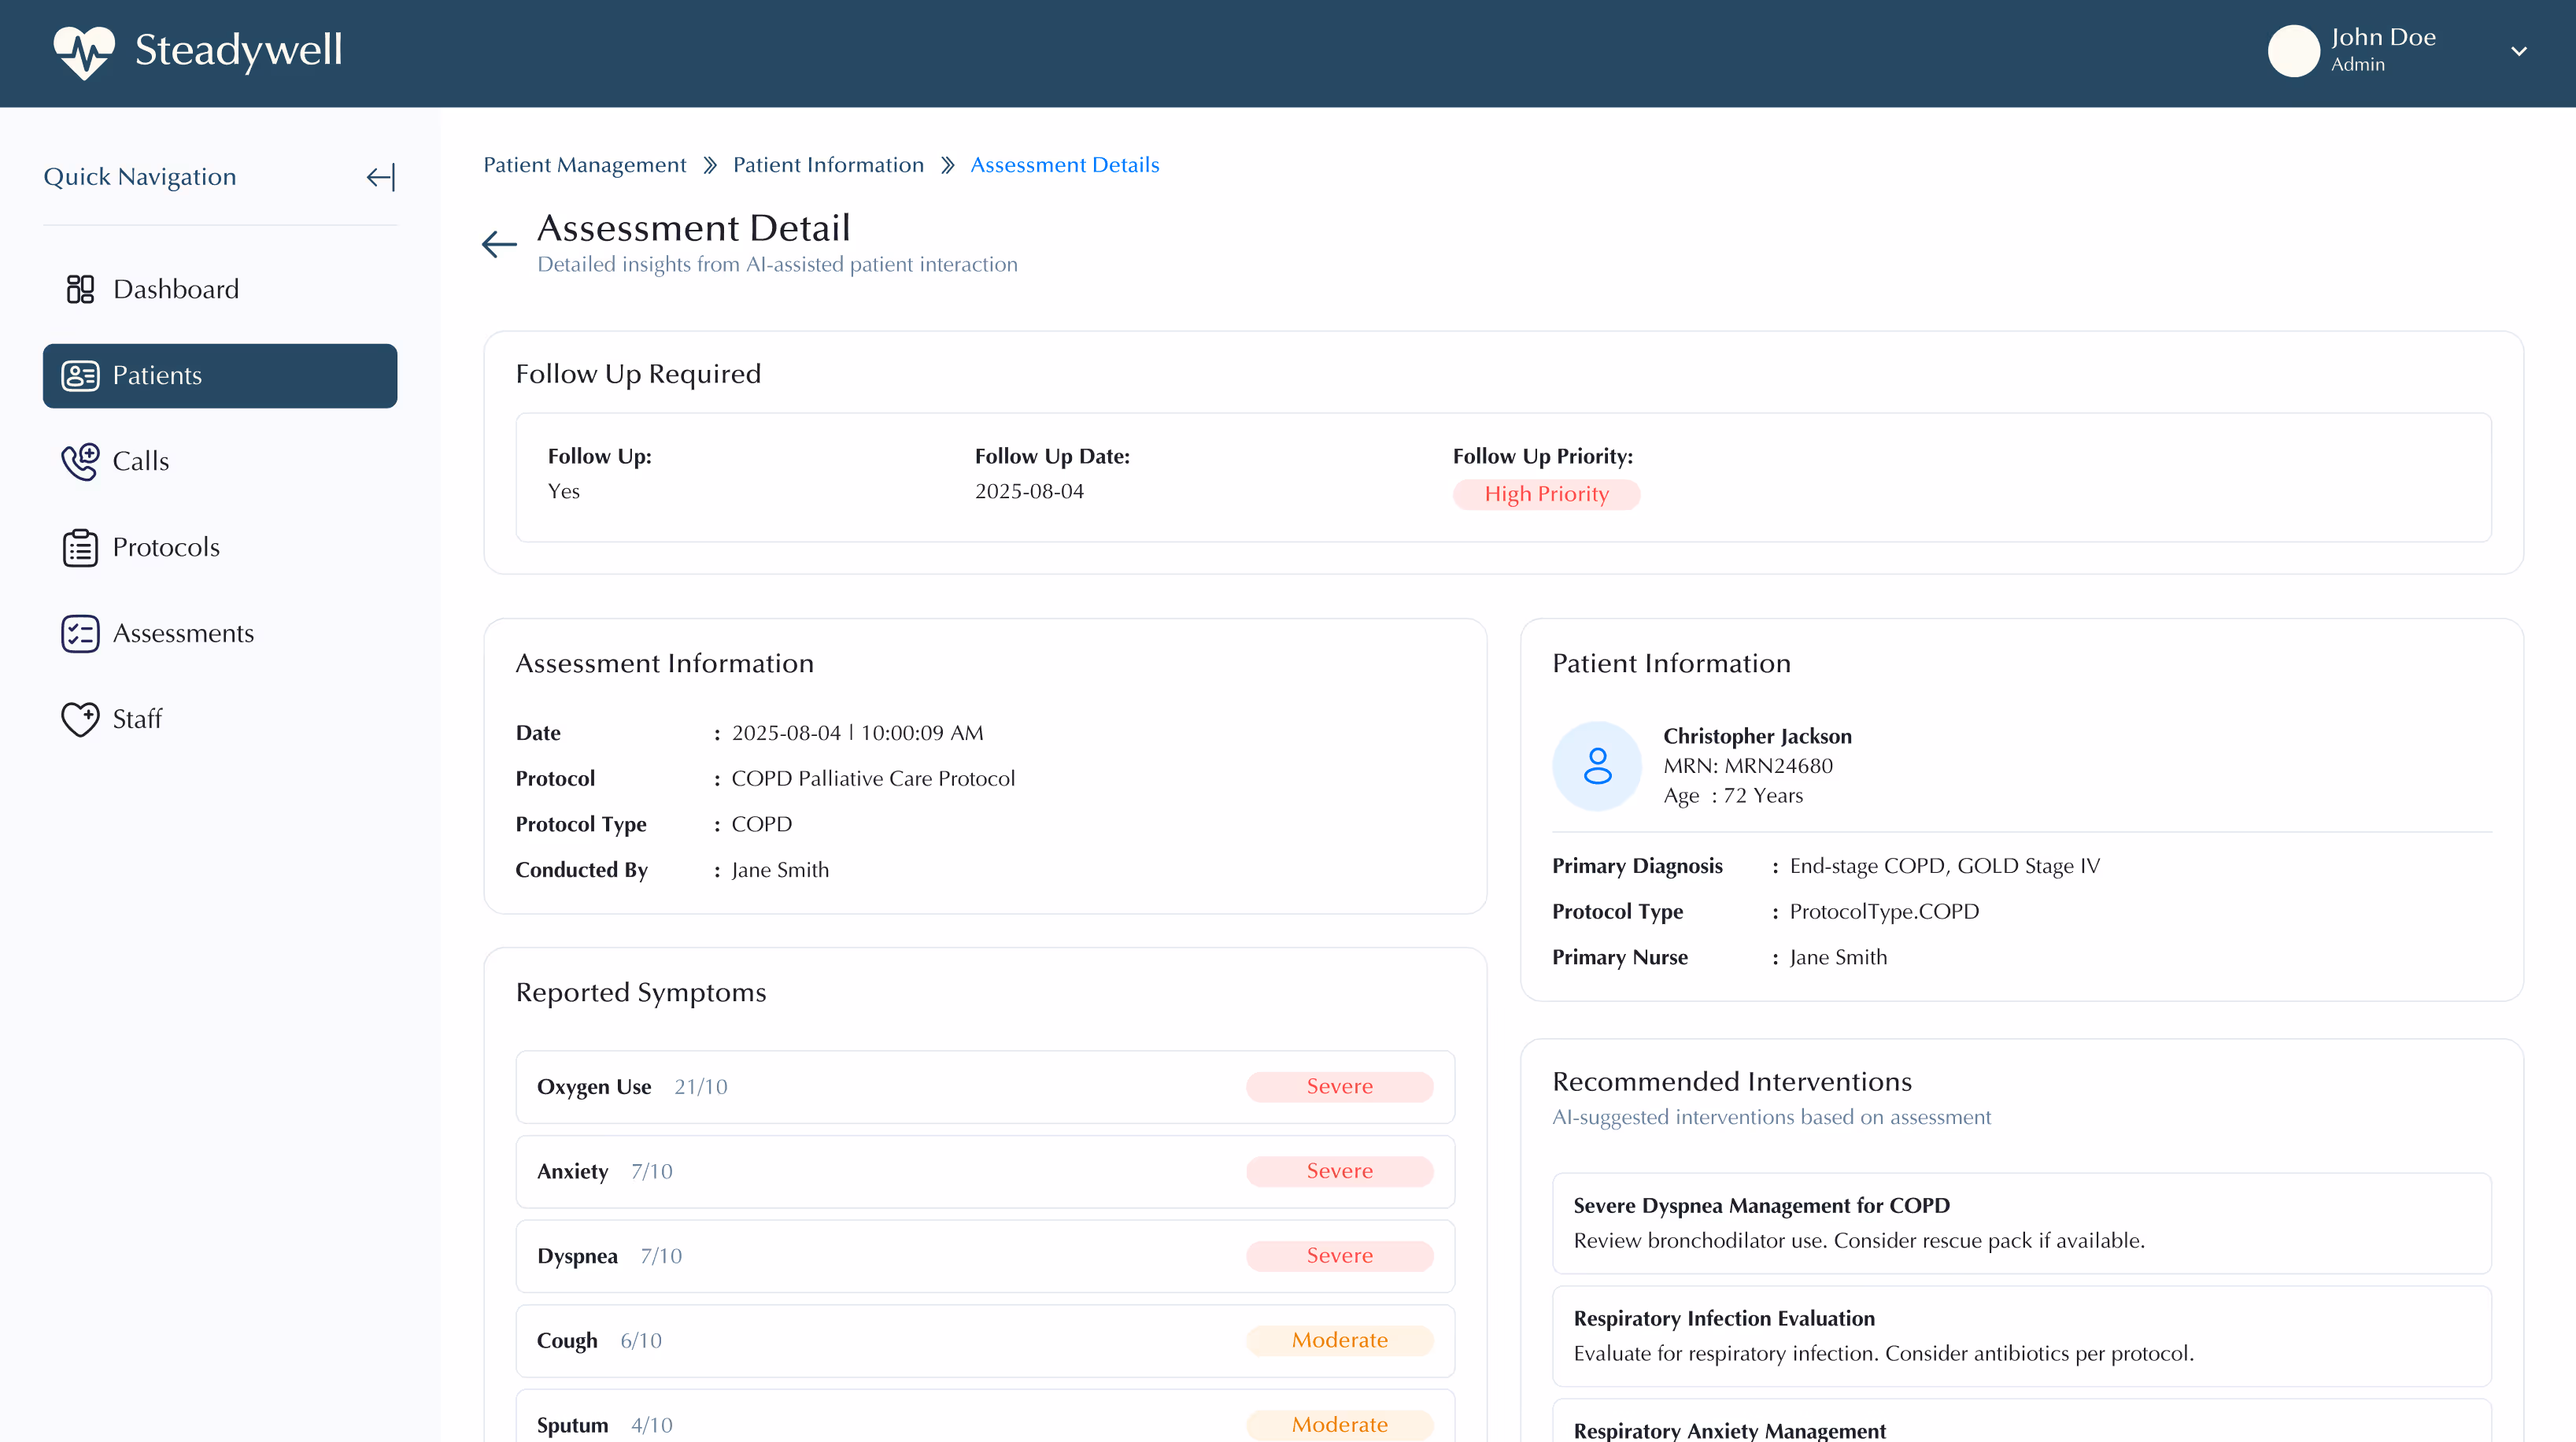2576x1442 pixels.
Task: Click the John Doe profile picture
Action: coord(2293,51)
